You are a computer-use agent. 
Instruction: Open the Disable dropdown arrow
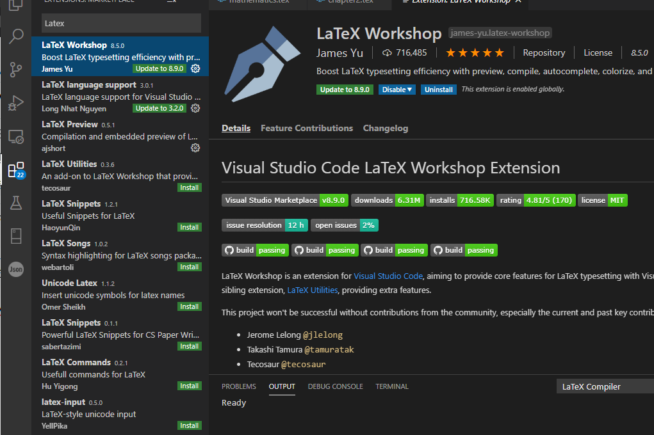coord(409,90)
